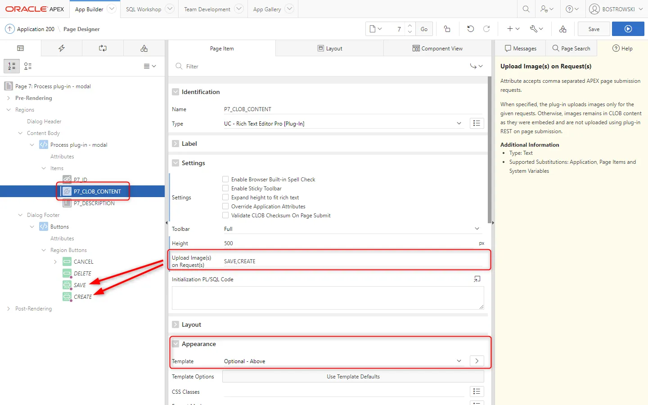Screen dimensions: 648x405
Task: Expand Initialization PL/SQL Code editor
Action: (x=477, y=279)
